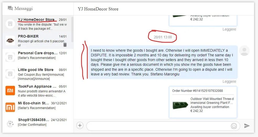Delete PRO-BIKER conversation via trash icon
This screenshot has height=137, width=258.
[65, 45]
